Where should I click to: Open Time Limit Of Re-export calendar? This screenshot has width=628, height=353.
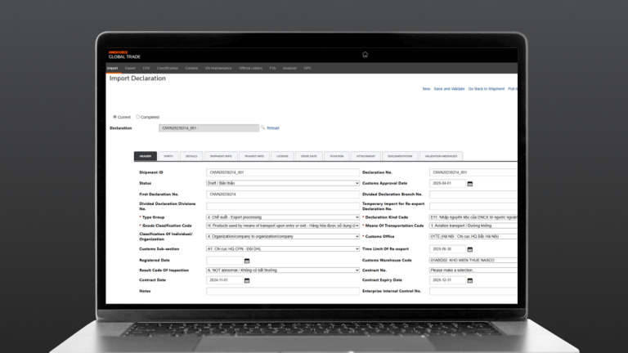[x=470, y=249]
